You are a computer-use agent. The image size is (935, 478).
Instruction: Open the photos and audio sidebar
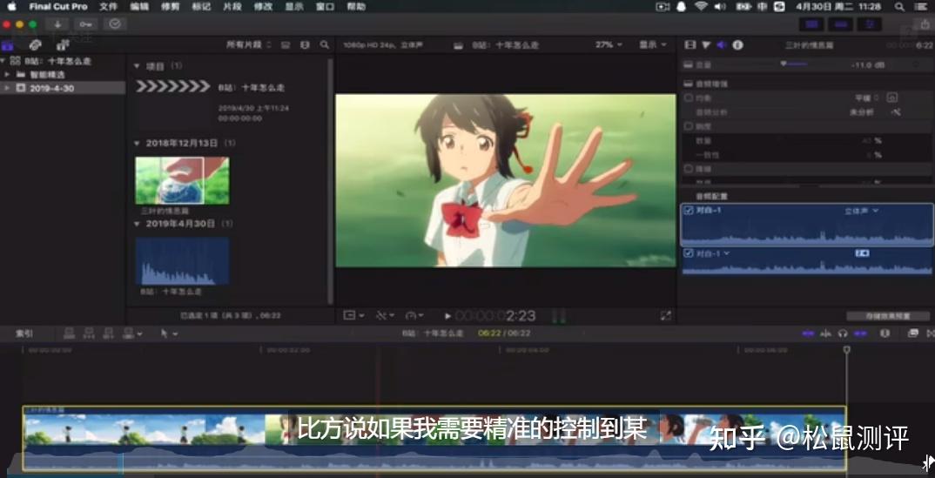[35, 45]
